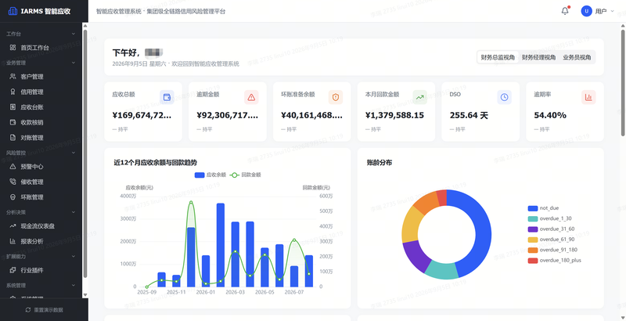Click the sidebar vertical scrollbar
This screenshot has width=626, height=321.
coord(85,153)
